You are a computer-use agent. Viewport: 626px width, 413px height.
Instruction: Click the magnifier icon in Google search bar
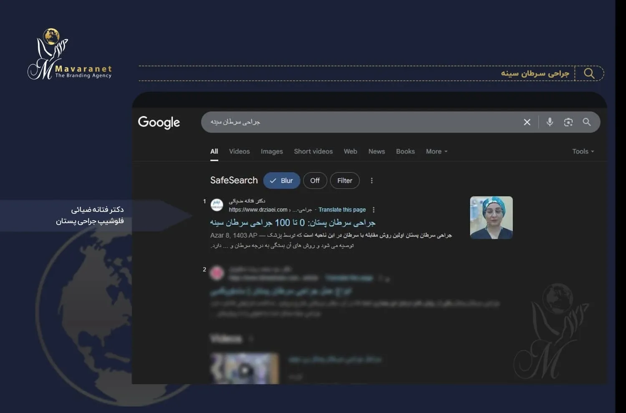(x=587, y=122)
